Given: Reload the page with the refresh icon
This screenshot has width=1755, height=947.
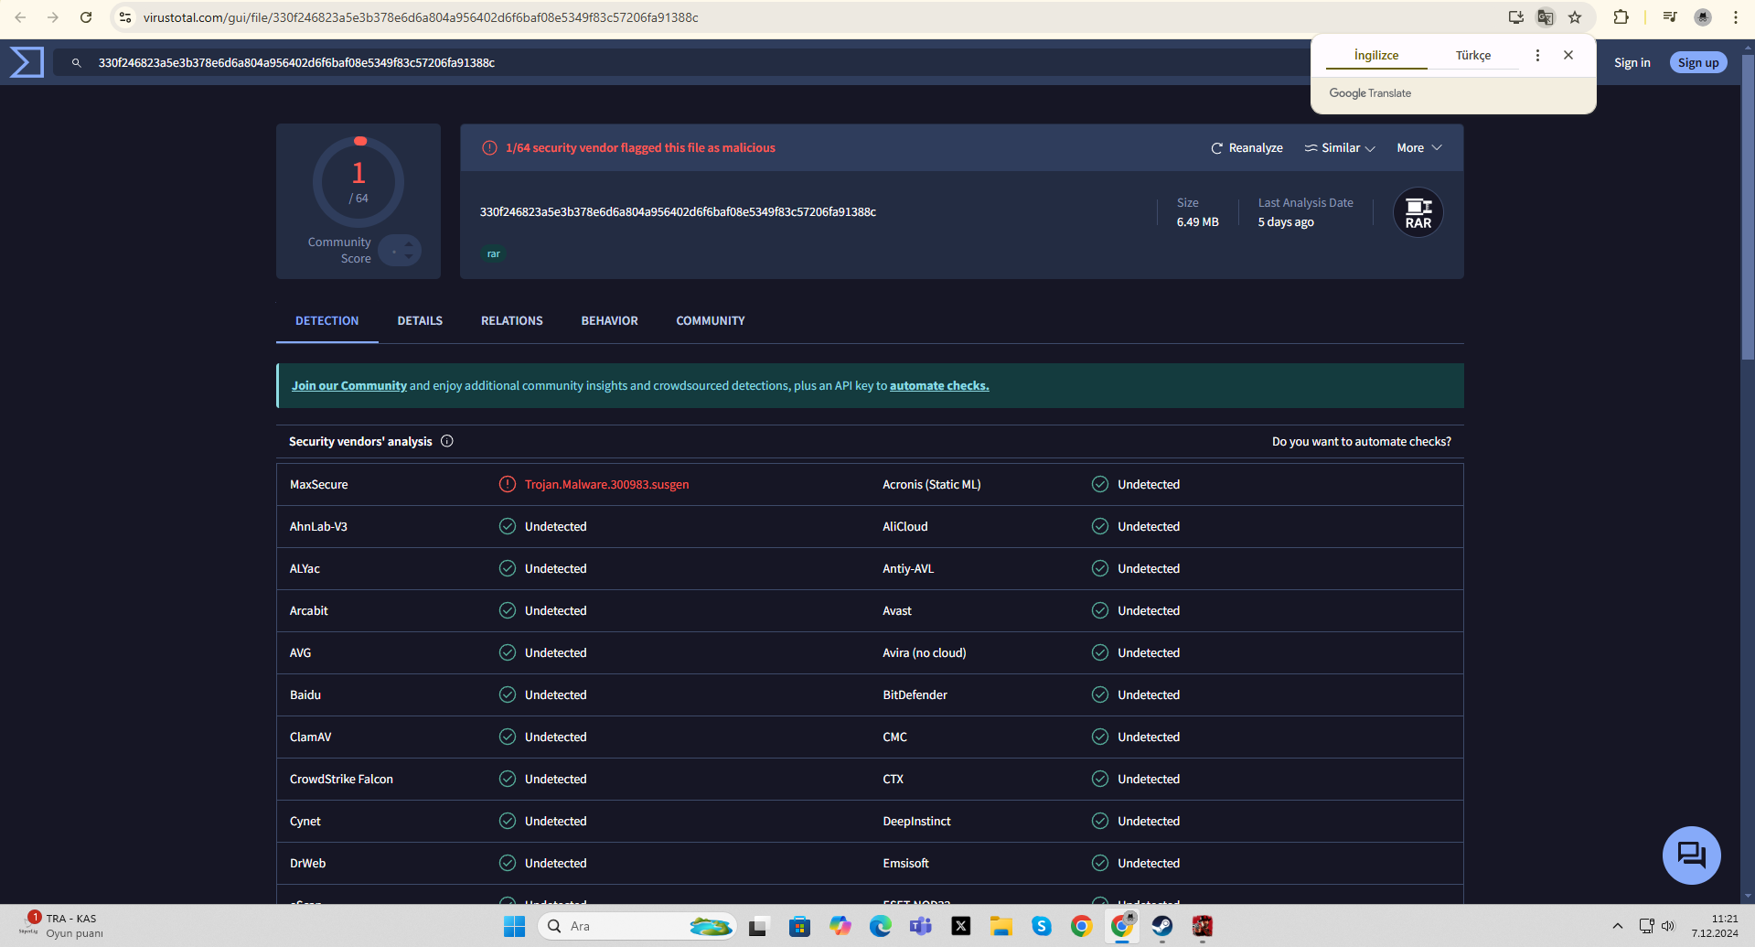Looking at the screenshot, I should click(86, 17).
